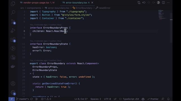
Task: Click the run play icon in editor toolbar
Action: pos(158,3)
